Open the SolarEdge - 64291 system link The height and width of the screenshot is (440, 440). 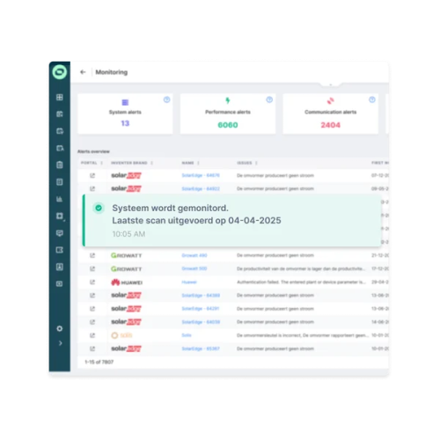coord(201,309)
